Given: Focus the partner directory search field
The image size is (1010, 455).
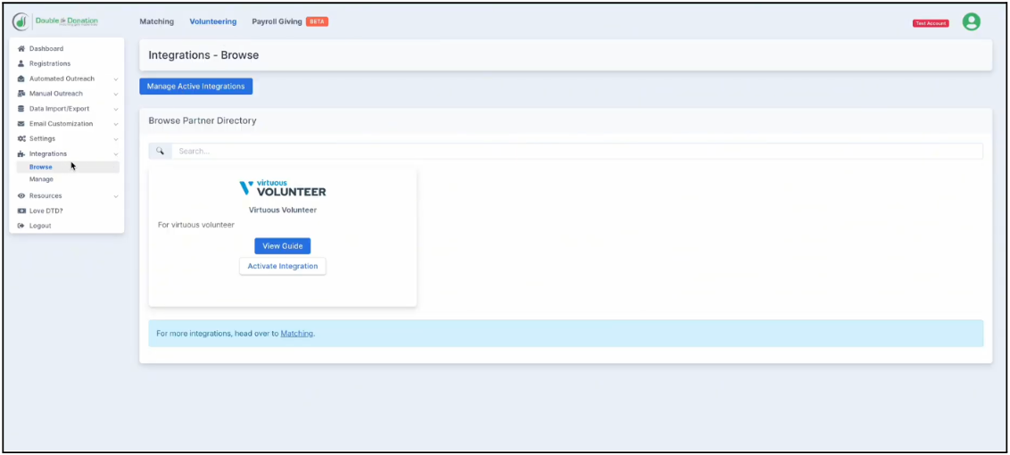Looking at the screenshot, I should click(x=575, y=152).
